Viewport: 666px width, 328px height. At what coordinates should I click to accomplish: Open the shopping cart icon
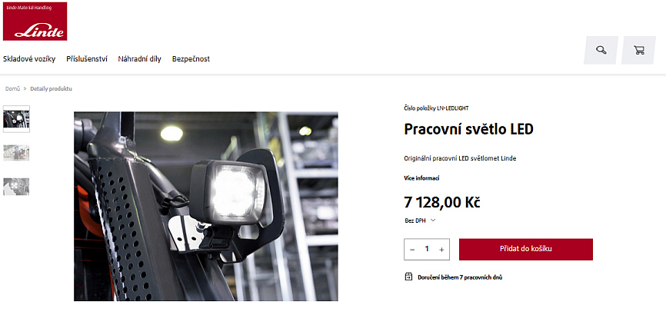[x=638, y=50]
